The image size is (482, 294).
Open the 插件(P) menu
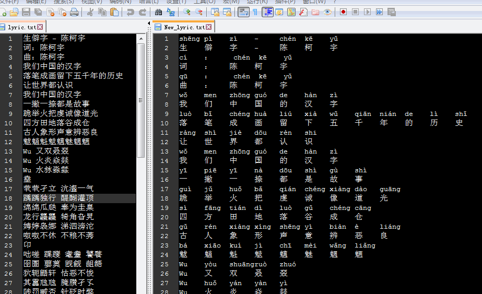click(x=285, y=2)
